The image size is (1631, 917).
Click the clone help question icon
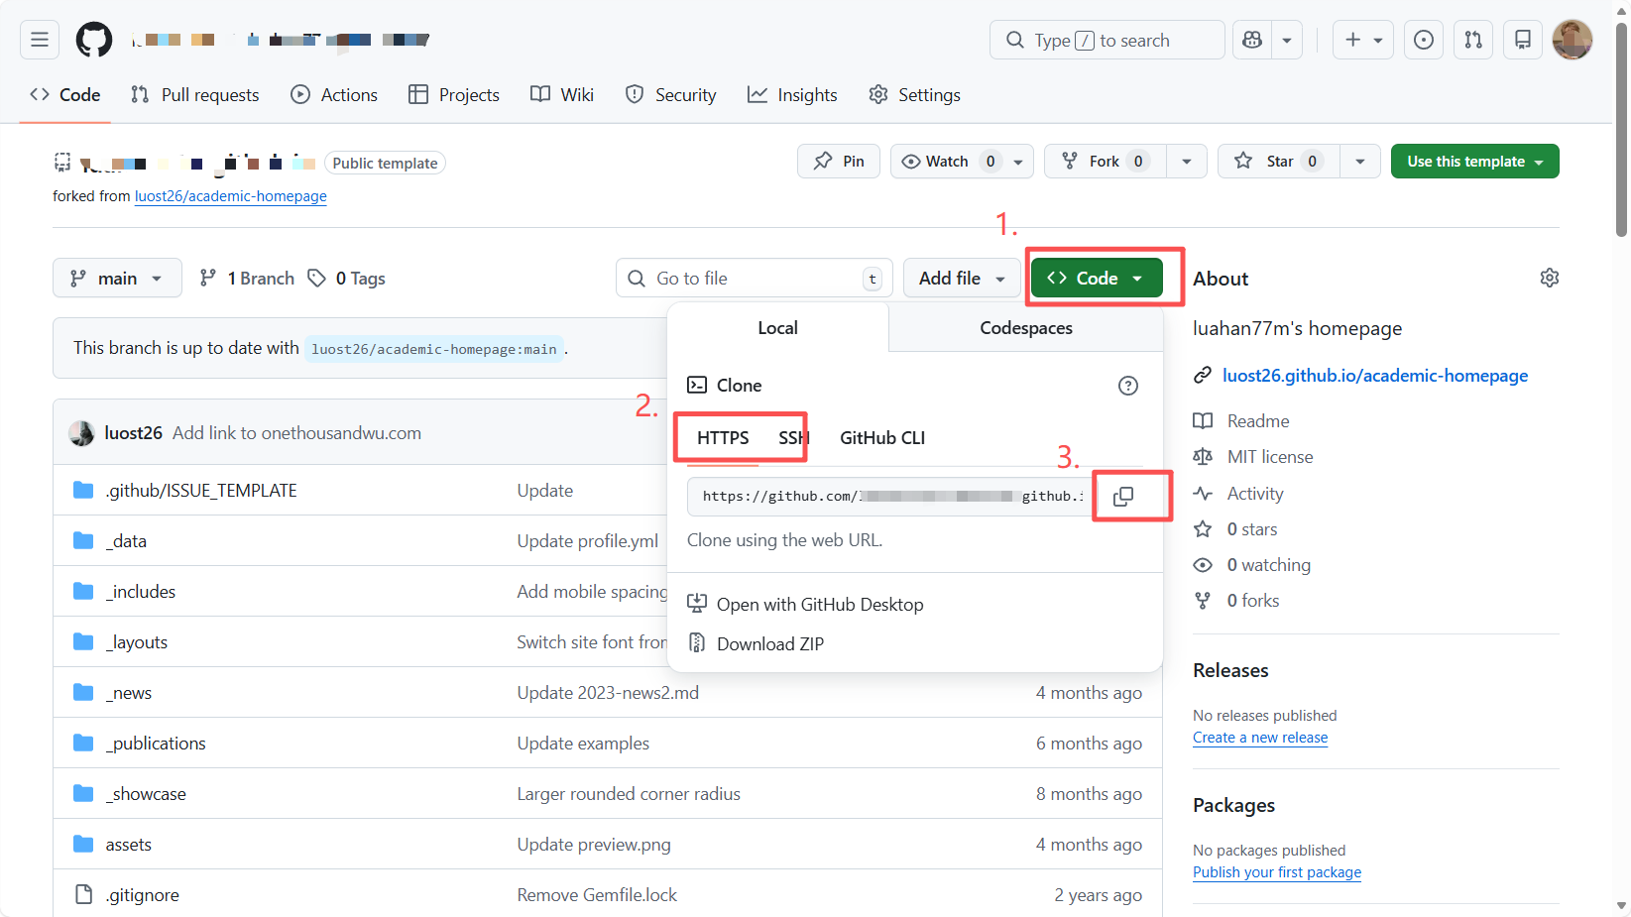[1127, 386]
